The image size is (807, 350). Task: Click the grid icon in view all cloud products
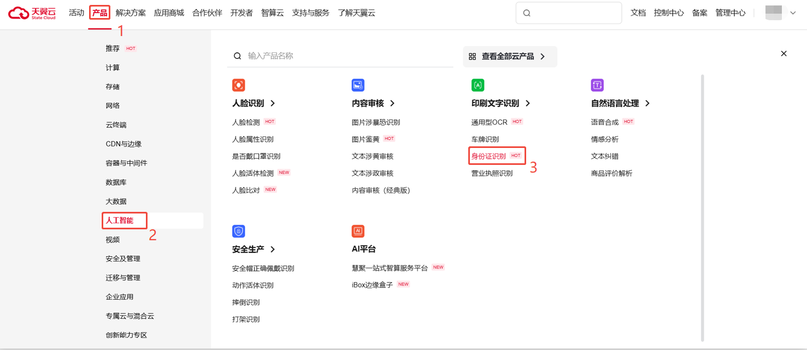click(x=472, y=57)
